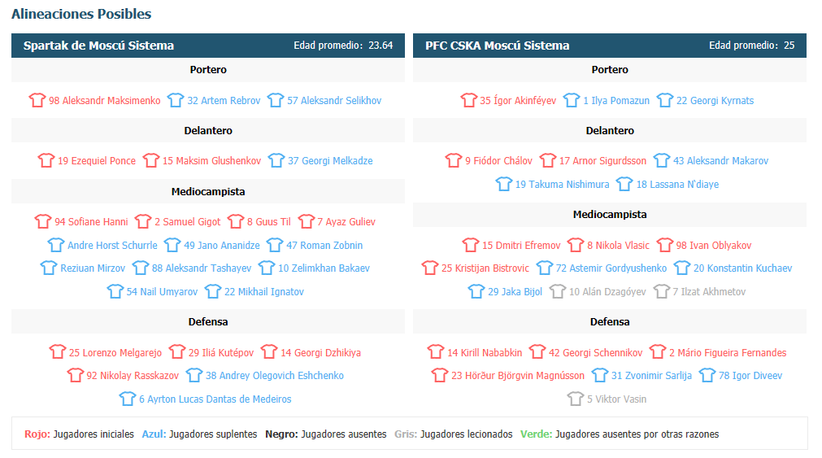Open player link 15 Maksim Glushenkov
The width and height of the screenshot is (822, 458).
[211, 161]
